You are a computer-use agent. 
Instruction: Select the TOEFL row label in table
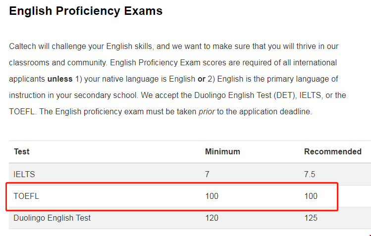(26, 196)
